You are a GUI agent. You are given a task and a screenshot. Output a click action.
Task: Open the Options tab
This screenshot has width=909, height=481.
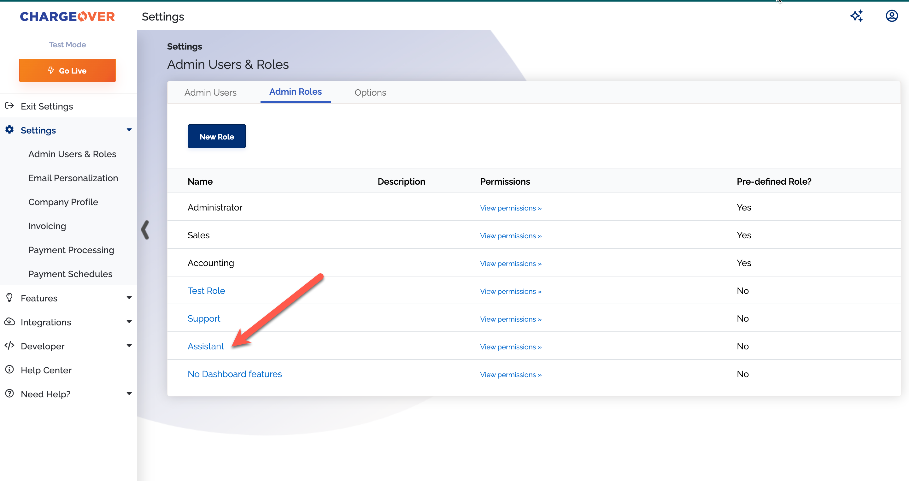(x=370, y=92)
